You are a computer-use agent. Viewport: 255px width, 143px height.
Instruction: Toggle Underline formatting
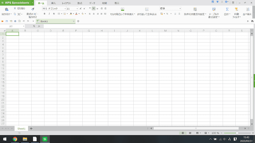coord(54,14)
